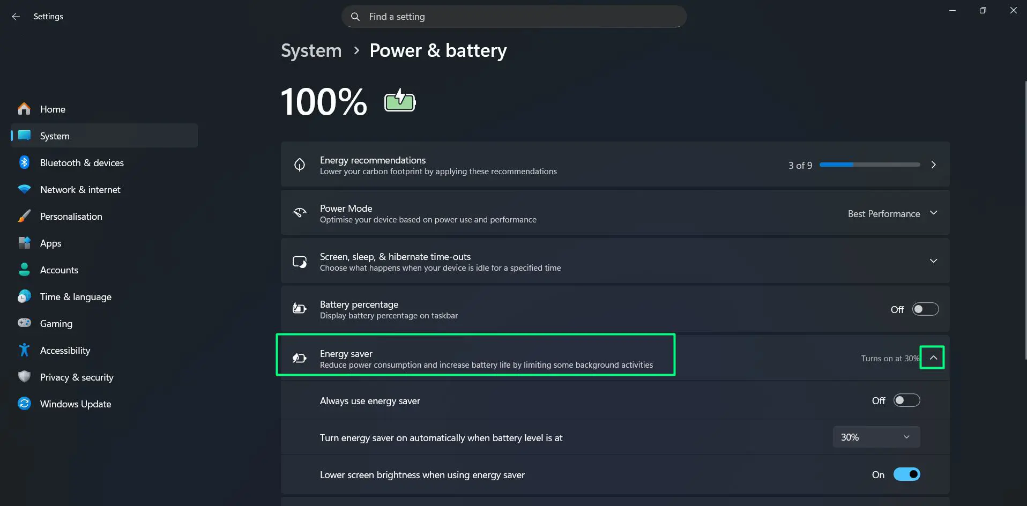This screenshot has height=506, width=1027.
Task: Select Bluetooth & devices in sidebar
Action: click(x=81, y=162)
